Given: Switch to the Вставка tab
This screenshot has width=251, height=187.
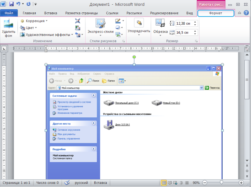Looking at the screenshot, I should coord(50,13).
